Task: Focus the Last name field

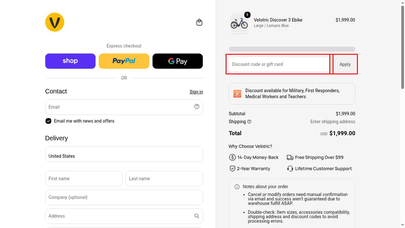Action: coord(164,179)
